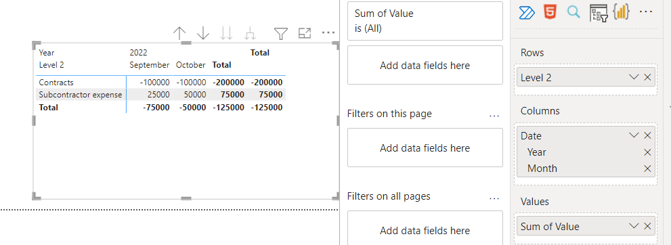Open Sum of Value is (All) filter card
The height and width of the screenshot is (245, 671).
pyautogui.click(x=425, y=21)
